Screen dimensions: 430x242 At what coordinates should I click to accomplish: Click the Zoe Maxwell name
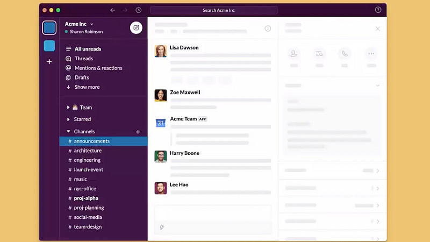click(x=185, y=92)
